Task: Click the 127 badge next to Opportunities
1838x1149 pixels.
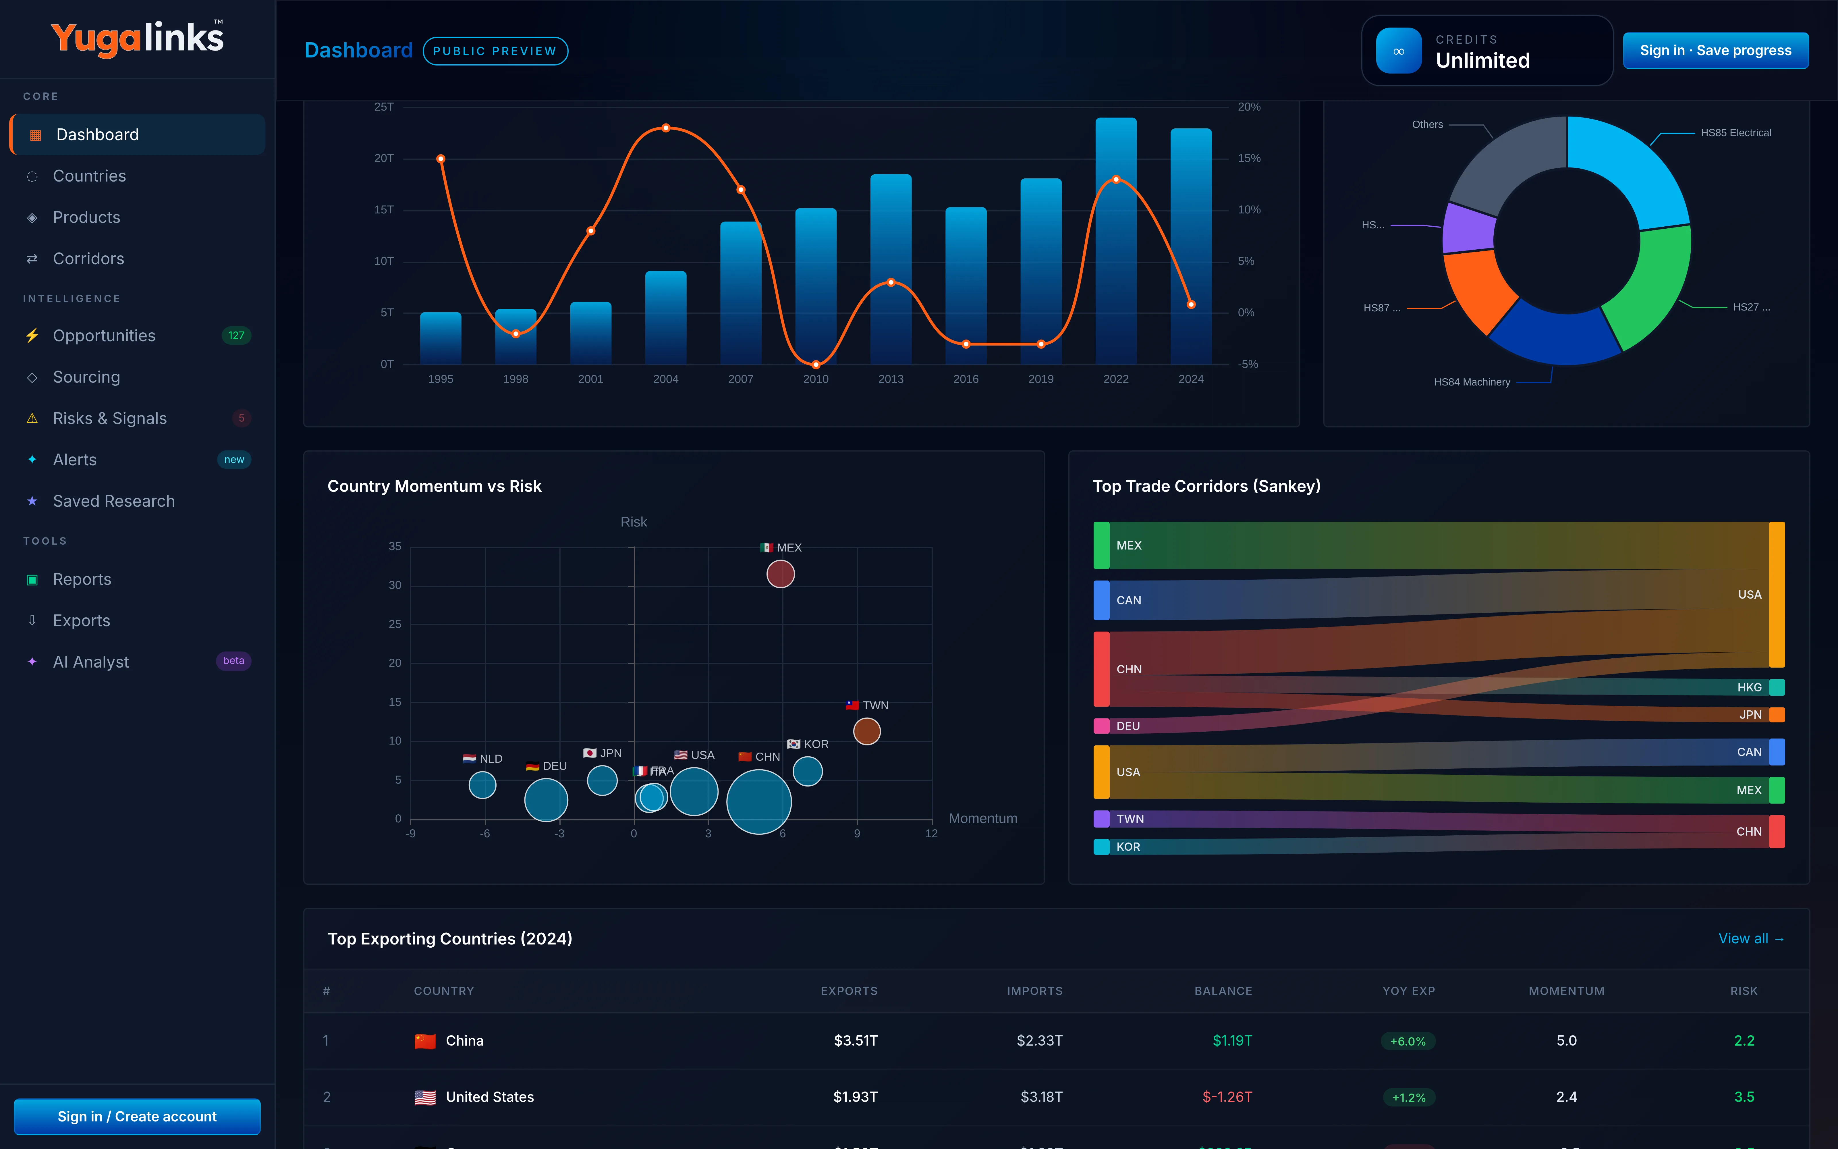Action: tap(236, 336)
